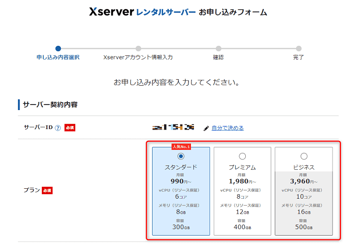Click the 10コア vCPU value

pos(304,197)
